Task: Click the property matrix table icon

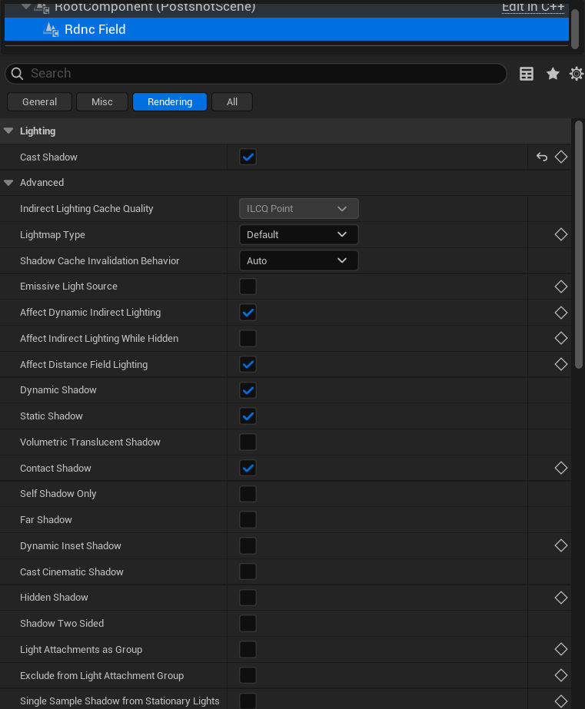Action: tap(527, 74)
